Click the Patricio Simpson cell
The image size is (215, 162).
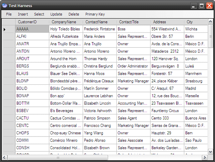pyautogui.click(x=100, y=118)
